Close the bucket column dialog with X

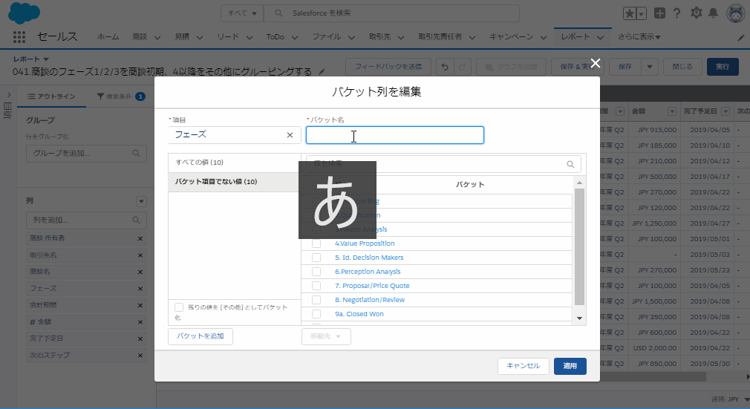pos(595,63)
